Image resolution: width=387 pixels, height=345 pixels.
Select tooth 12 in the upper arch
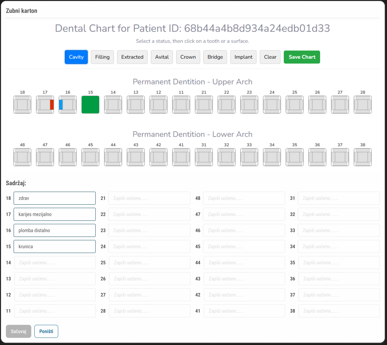[x=159, y=105]
